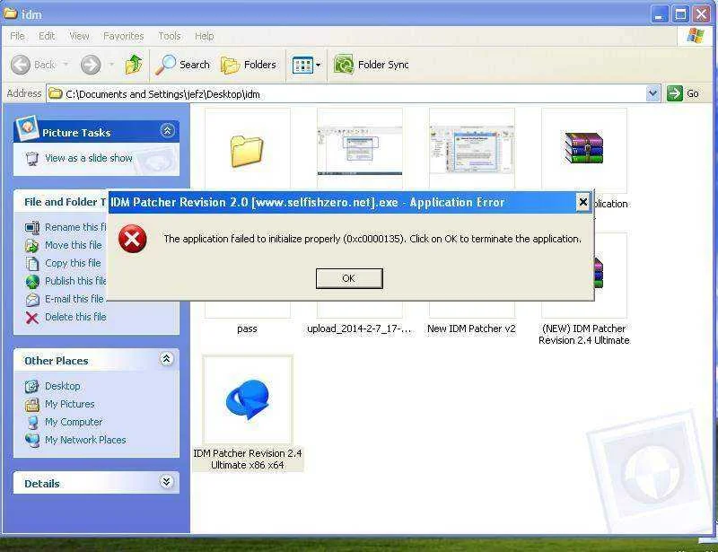Select the file labeled pass
Viewport: 718px width, 552px height.
[247, 329]
